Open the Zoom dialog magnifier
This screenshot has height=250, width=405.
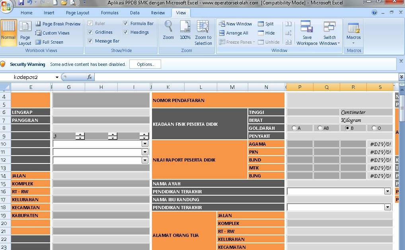click(168, 30)
